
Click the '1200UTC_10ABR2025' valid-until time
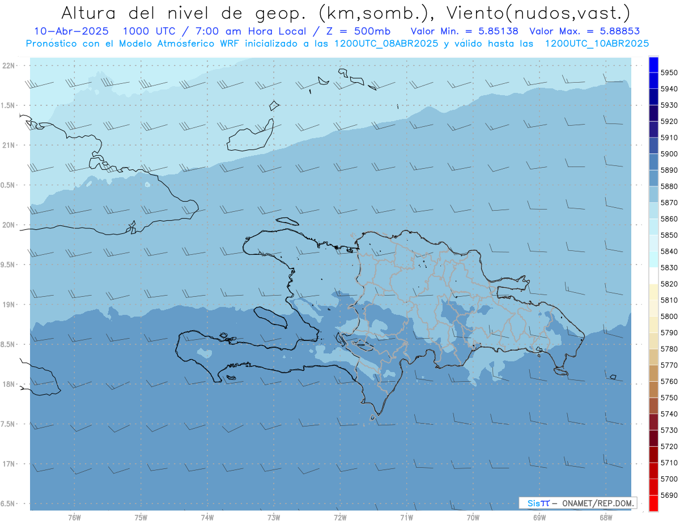[597, 44]
